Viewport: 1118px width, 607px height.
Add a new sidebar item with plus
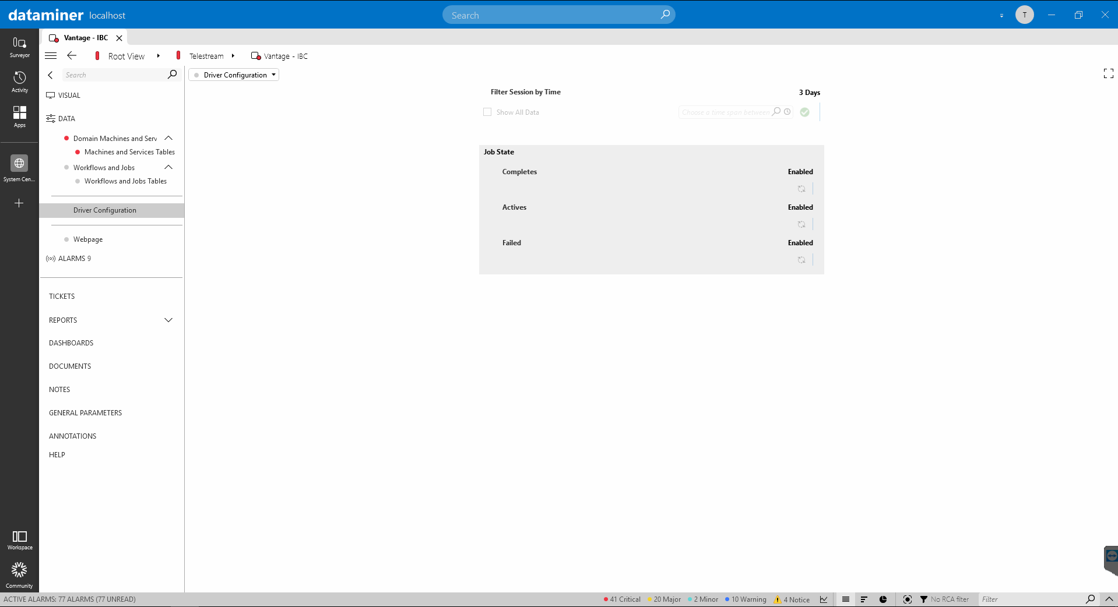(x=19, y=203)
